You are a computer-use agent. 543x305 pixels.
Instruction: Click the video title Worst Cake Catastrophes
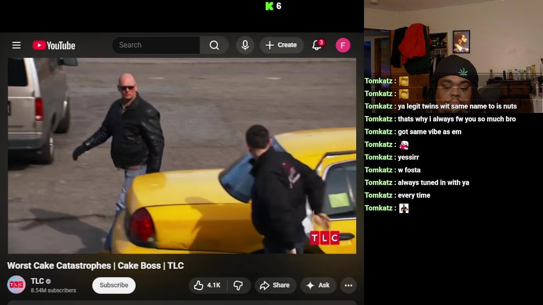pyautogui.click(x=95, y=266)
